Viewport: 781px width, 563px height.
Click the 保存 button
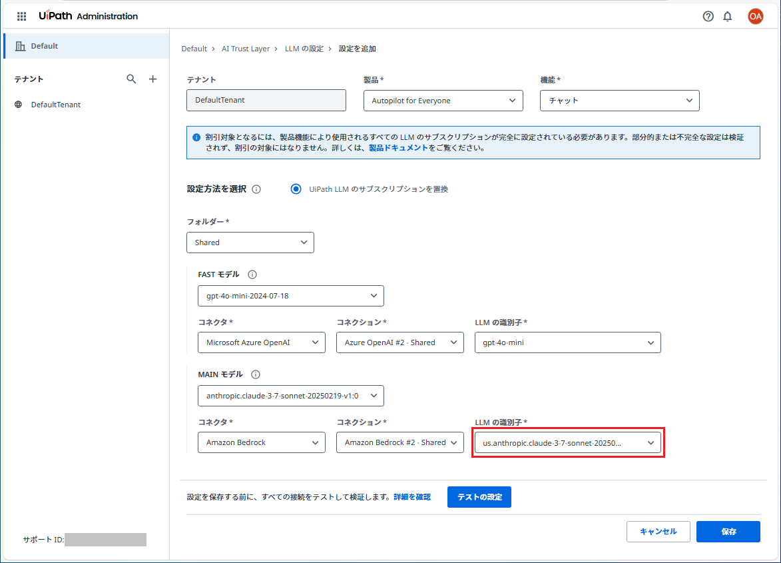[x=728, y=532]
